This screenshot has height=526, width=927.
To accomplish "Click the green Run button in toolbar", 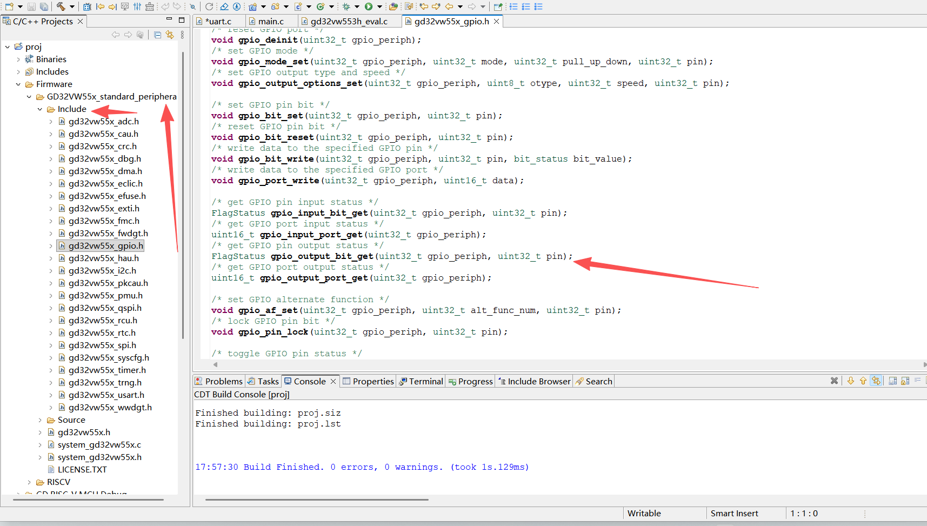I will click(369, 6).
